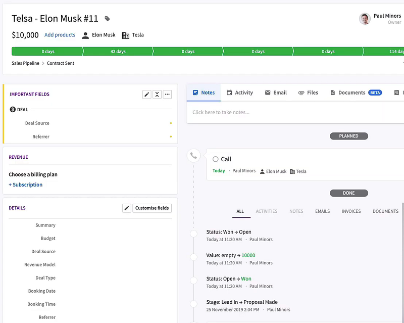
Task: Click the Sales Pipeline breadcrumb
Action: [25, 63]
